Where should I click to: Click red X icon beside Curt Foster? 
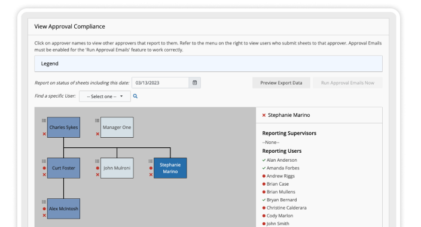[44, 174]
